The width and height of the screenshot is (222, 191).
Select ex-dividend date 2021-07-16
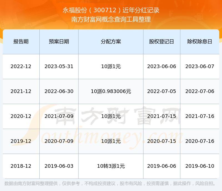(x=200, y=116)
